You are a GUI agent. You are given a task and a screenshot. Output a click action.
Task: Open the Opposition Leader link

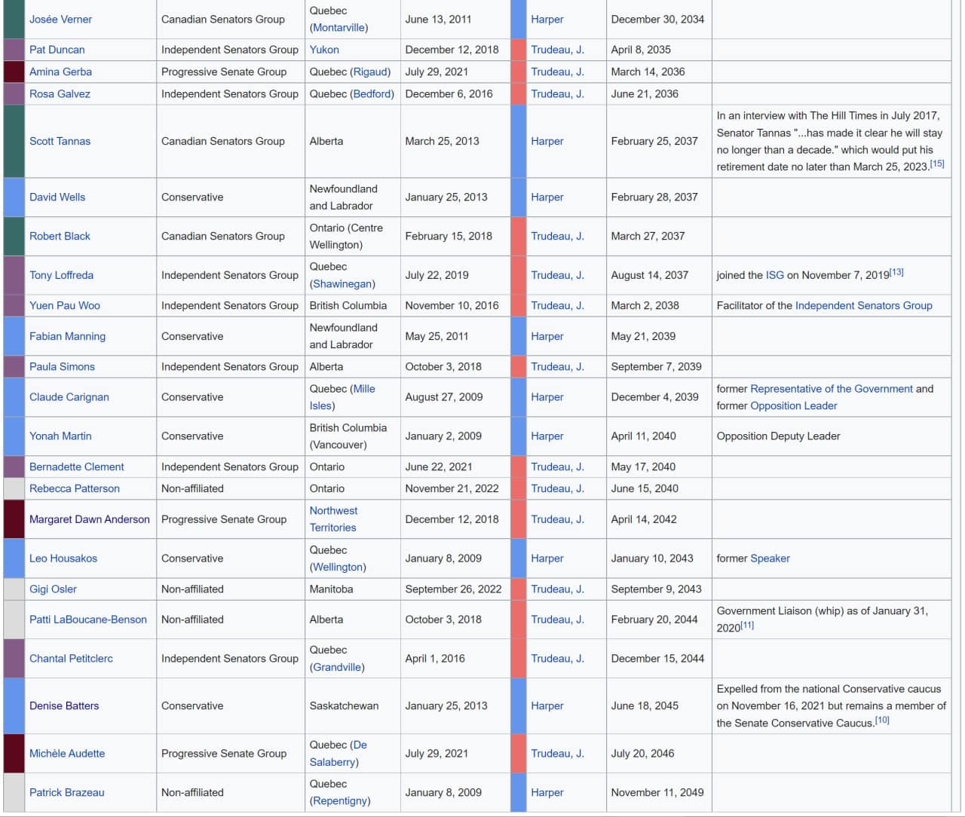(793, 405)
